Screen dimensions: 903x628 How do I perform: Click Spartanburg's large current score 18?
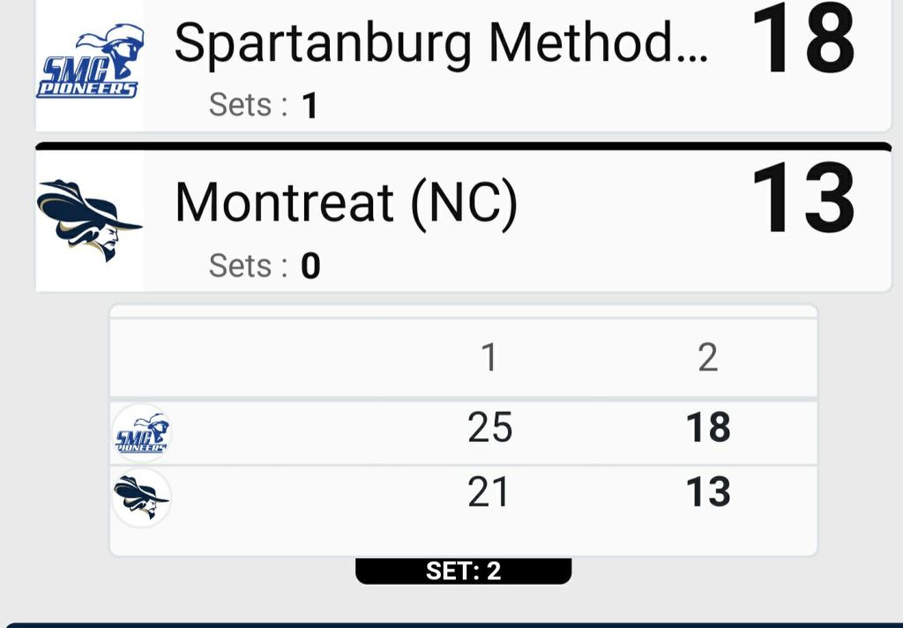[x=803, y=41]
